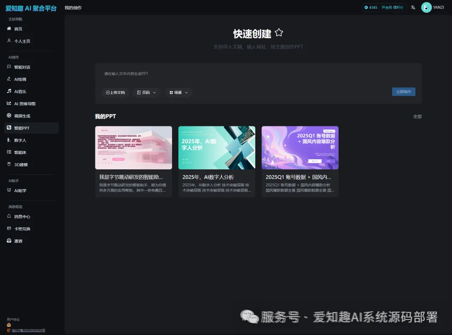Click the AI绘画 brush icon
Viewport: 452px width, 335px height.
coord(9,79)
